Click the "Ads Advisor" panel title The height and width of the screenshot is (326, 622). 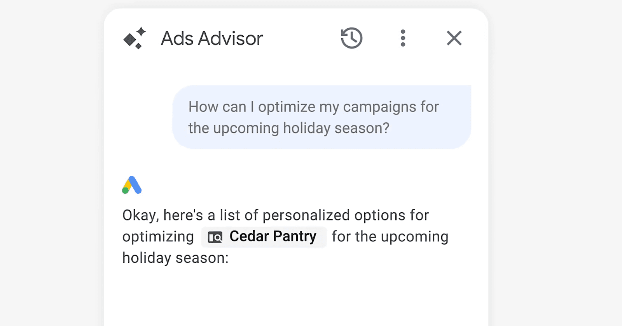point(212,38)
